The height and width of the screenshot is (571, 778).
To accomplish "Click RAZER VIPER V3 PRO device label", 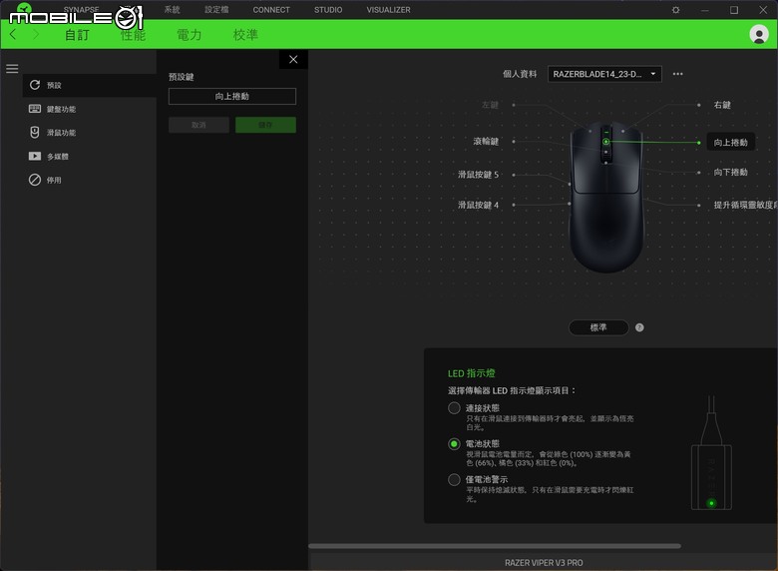I will pyautogui.click(x=544, y=563).
